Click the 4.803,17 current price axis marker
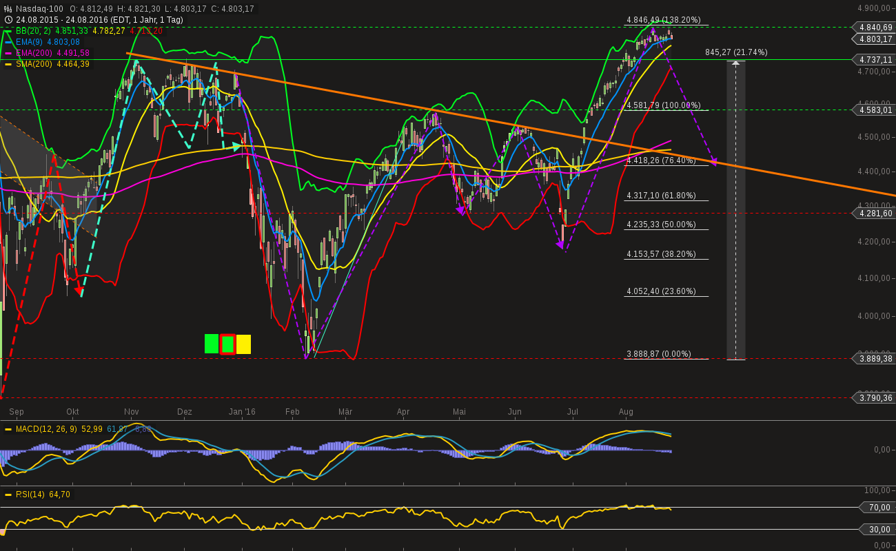The height and width of the screenshot is (551, 896). 875,39
